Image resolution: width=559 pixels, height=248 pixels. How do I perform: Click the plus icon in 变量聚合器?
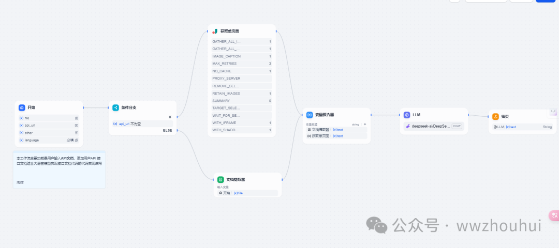[365, 124]
